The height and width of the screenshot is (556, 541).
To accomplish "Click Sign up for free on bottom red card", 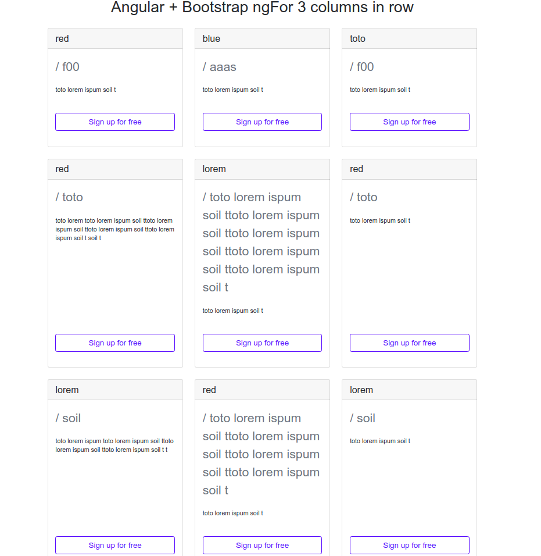I will [x=262, y=545].
